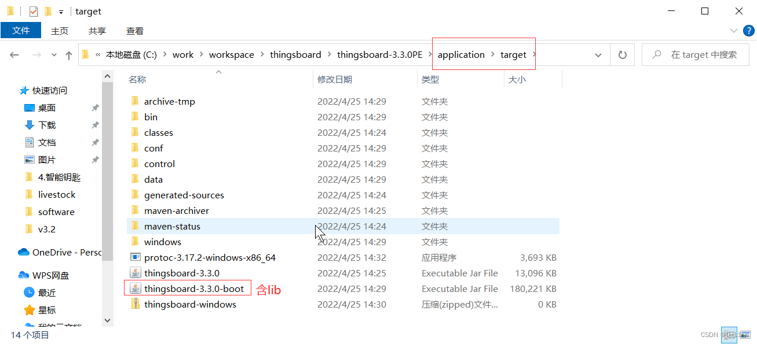
Task: Click the 180,221 KB size cell
Action: (x=533, y=288)
